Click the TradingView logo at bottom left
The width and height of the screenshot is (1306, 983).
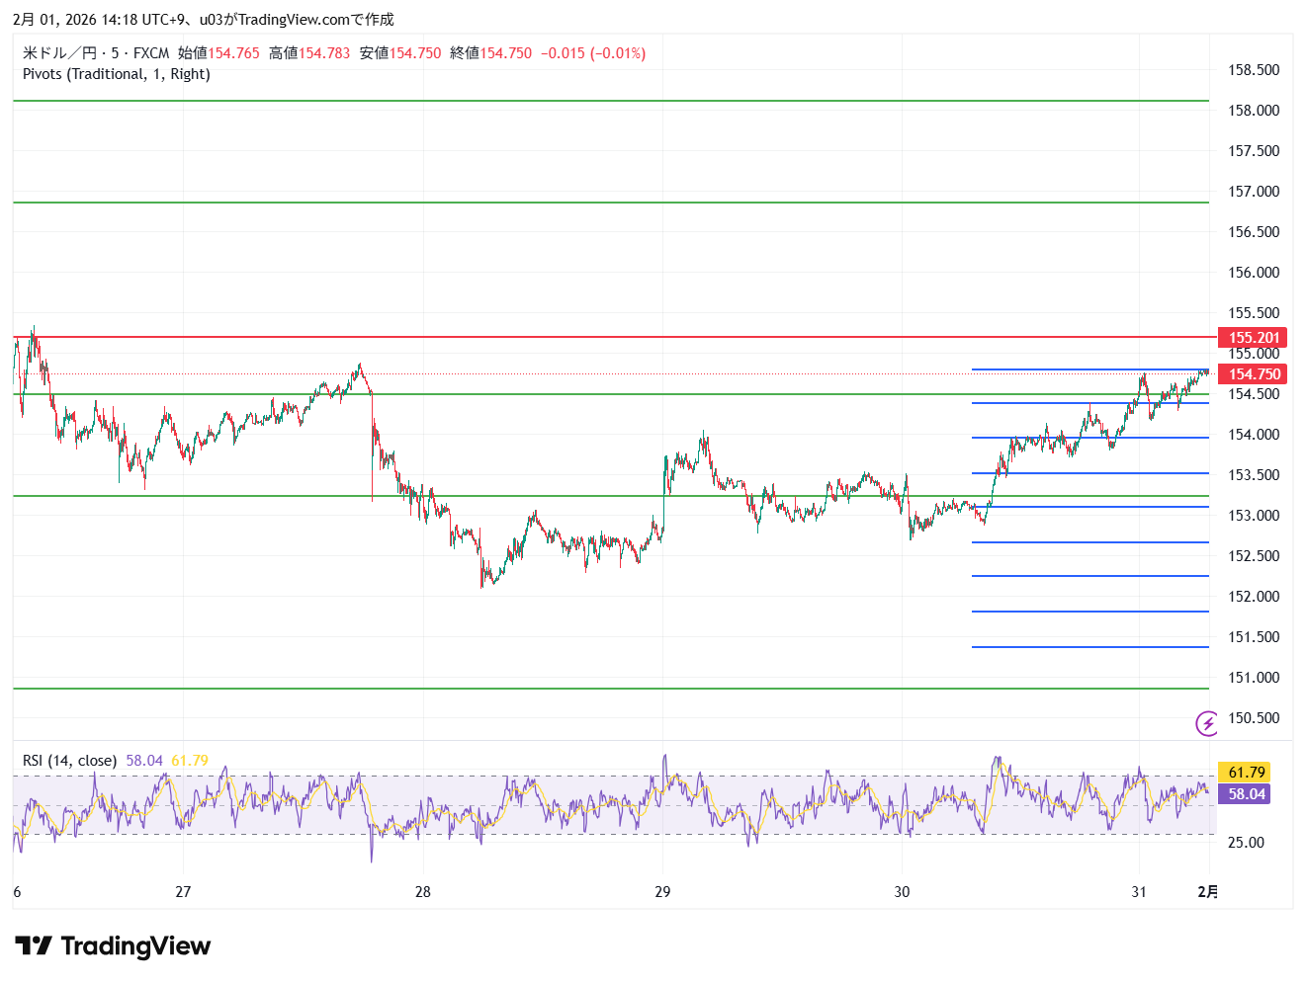(x=113, y=946)
